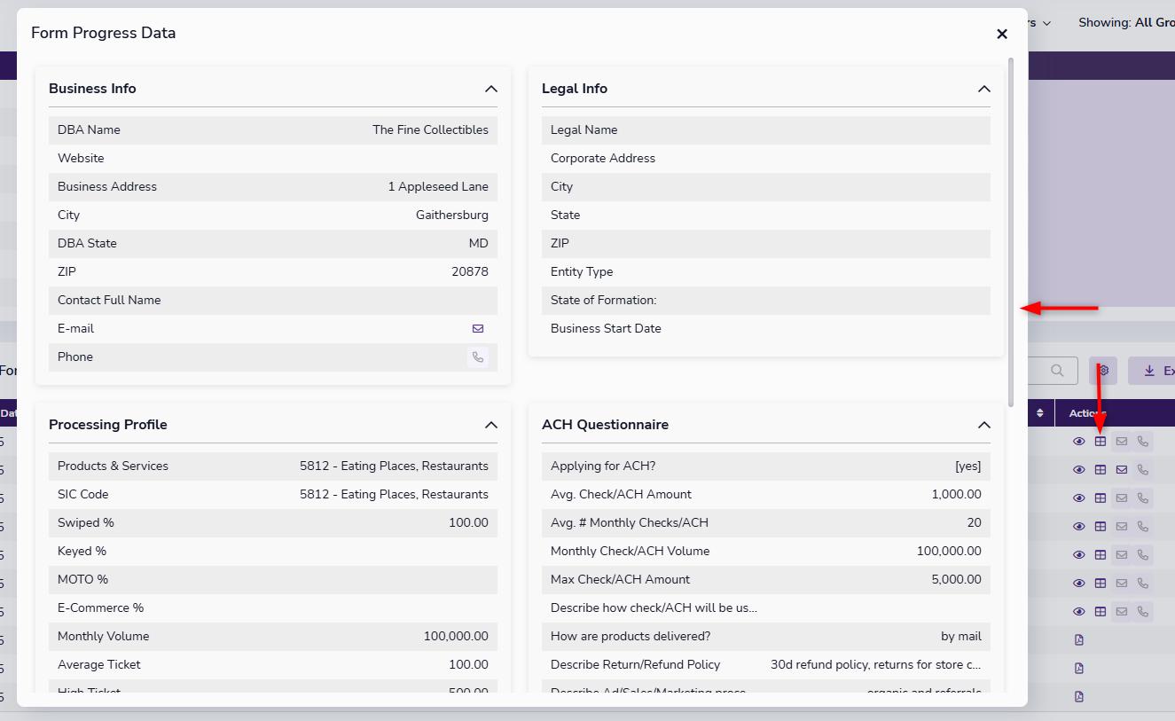
Task: Click '1 Appleseed Lane' address value
Action: 438,186
